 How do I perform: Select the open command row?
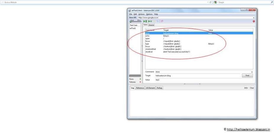(199, 39)
